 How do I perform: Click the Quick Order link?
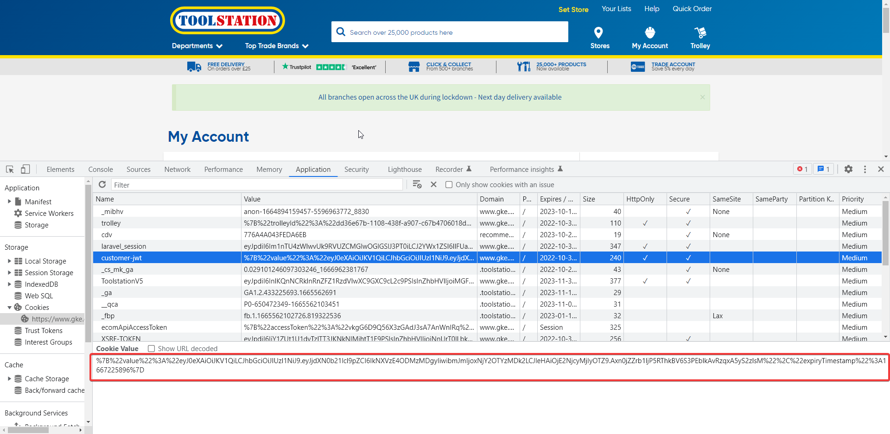click(x=692, y=9)
